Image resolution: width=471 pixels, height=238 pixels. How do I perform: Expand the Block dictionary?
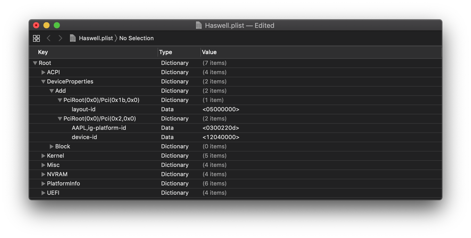[51, 146]
